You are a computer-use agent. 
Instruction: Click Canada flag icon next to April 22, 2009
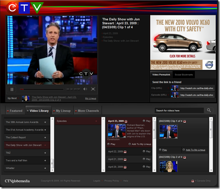125,152
